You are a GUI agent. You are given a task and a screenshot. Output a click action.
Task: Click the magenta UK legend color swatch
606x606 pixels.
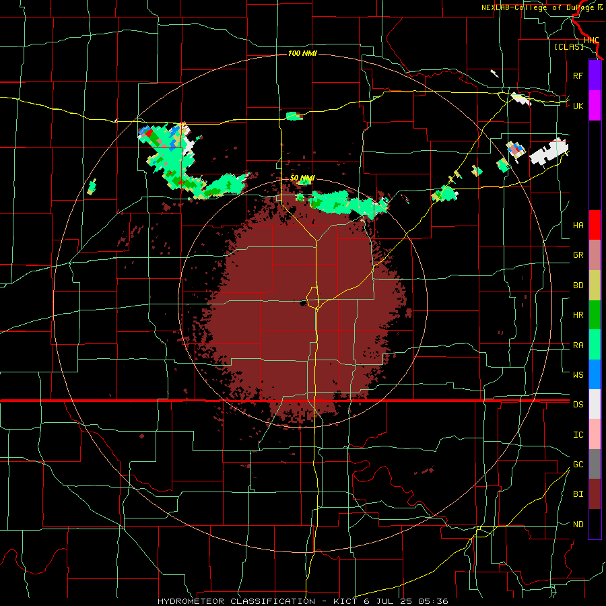(x=595, y=106)
